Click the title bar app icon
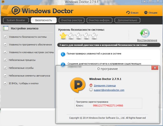163x126 pixels. [3, 1]
